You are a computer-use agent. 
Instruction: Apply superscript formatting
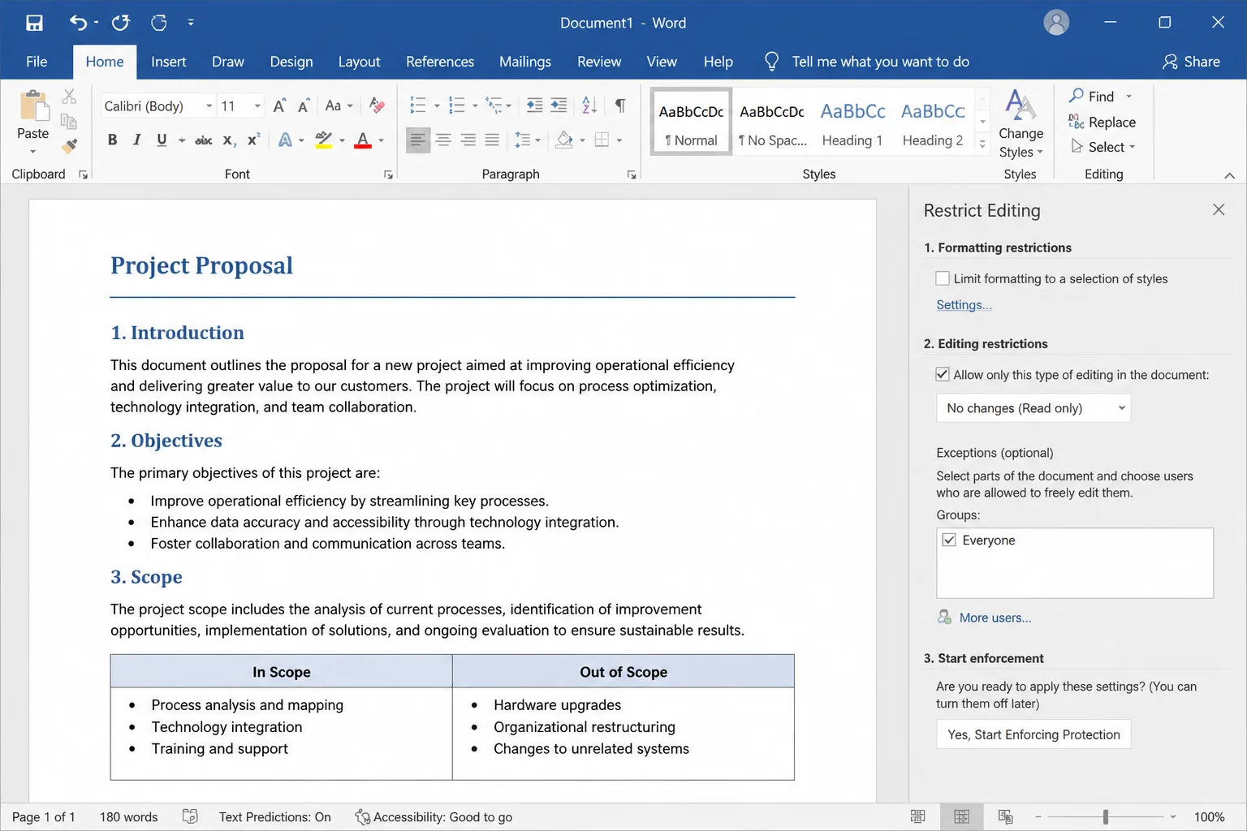[253, 140]
